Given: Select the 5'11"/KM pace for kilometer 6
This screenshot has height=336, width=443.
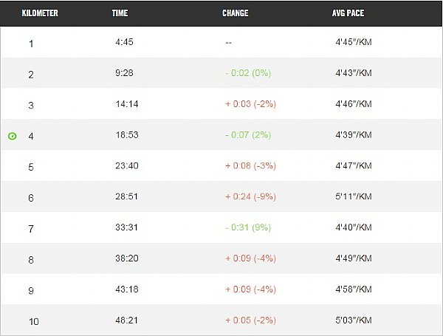Looking at the screenshot, I should (354, 196).
